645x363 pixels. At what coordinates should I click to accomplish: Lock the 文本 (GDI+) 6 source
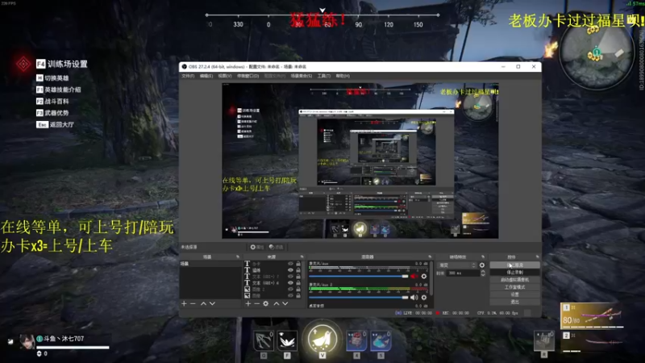[x=298, y=283]
